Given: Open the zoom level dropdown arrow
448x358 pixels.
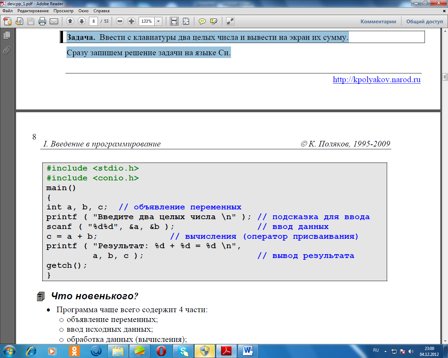Looking at the screenshot, I should tap(158, 21).
